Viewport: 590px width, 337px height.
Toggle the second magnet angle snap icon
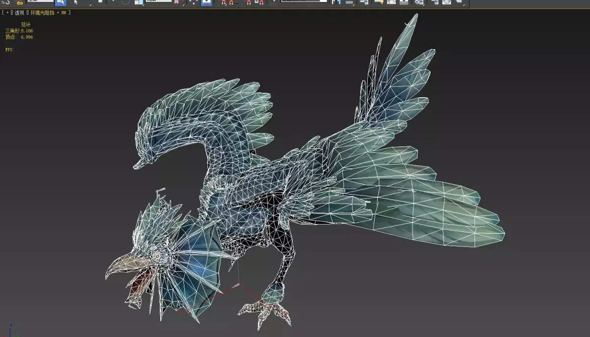[x=232, y=2]
